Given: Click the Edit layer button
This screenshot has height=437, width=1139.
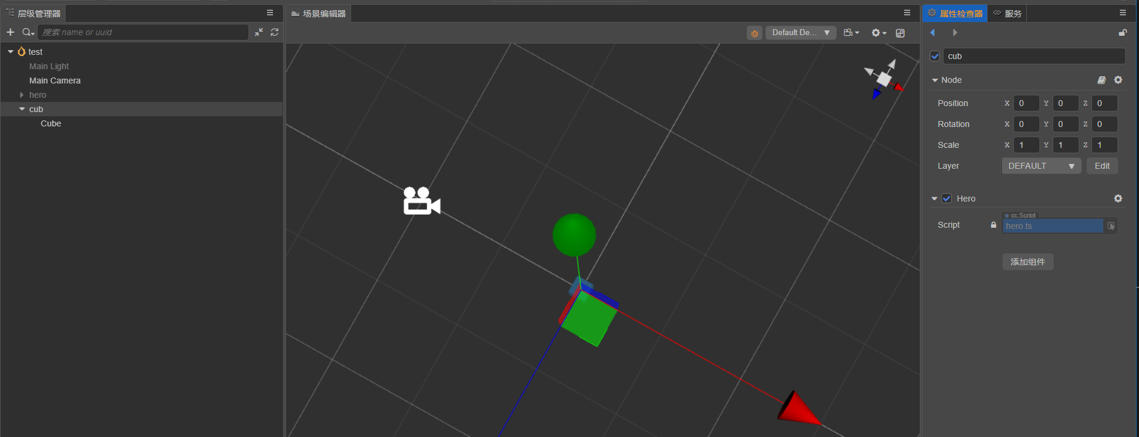Looking at the screenshot, I should click(x=1102, y=166).
